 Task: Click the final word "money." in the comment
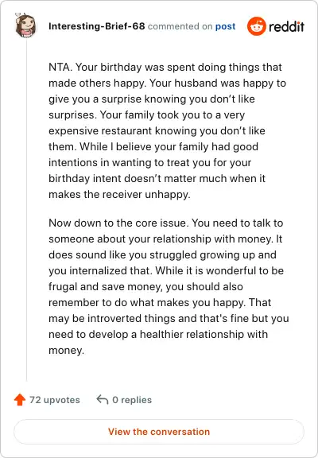(x=66, y=350)
